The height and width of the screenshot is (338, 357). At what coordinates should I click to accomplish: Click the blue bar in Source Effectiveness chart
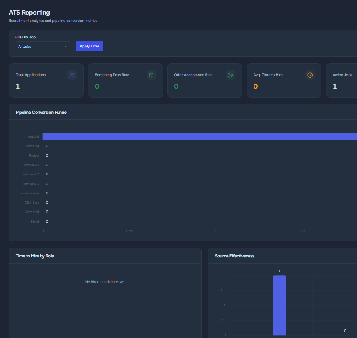279,305
